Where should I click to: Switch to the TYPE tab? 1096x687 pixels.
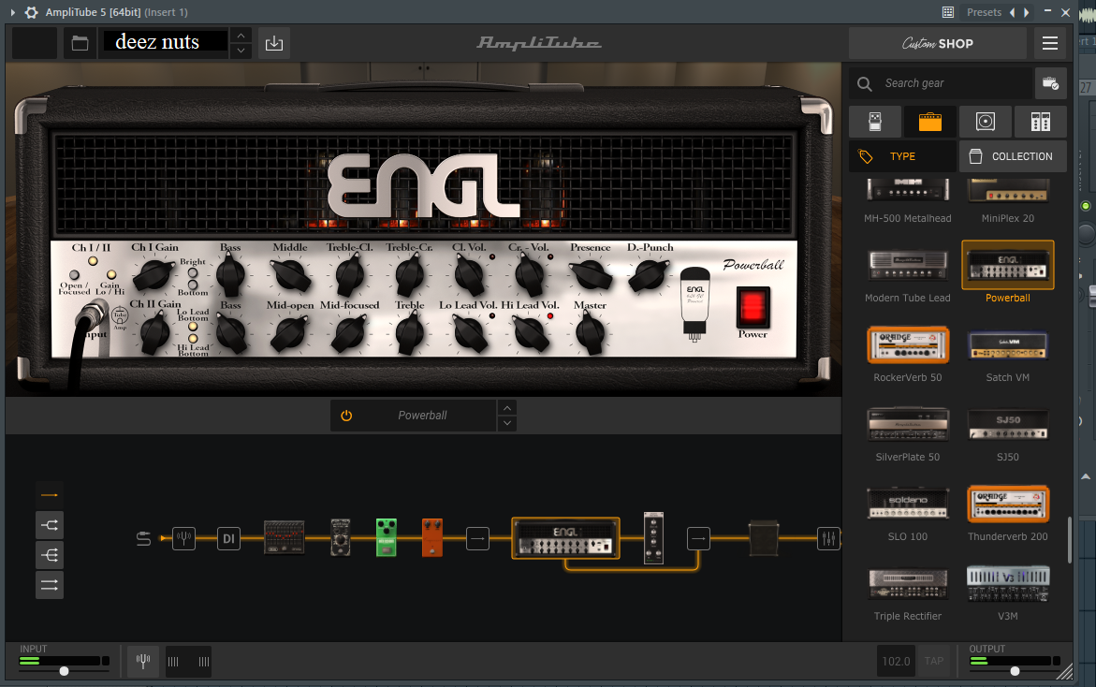[x=902, y=156]
